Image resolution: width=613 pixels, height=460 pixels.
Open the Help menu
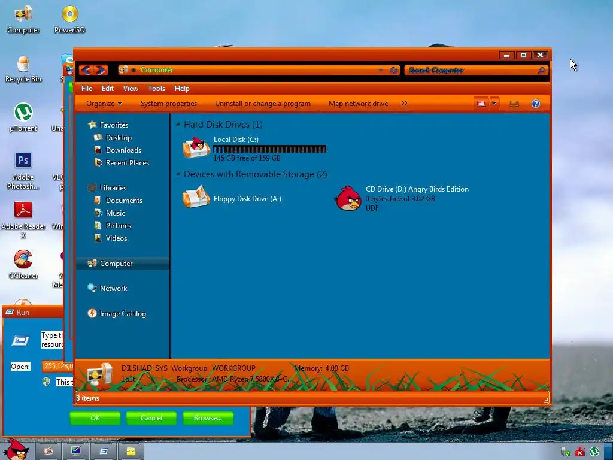(182, 89)
